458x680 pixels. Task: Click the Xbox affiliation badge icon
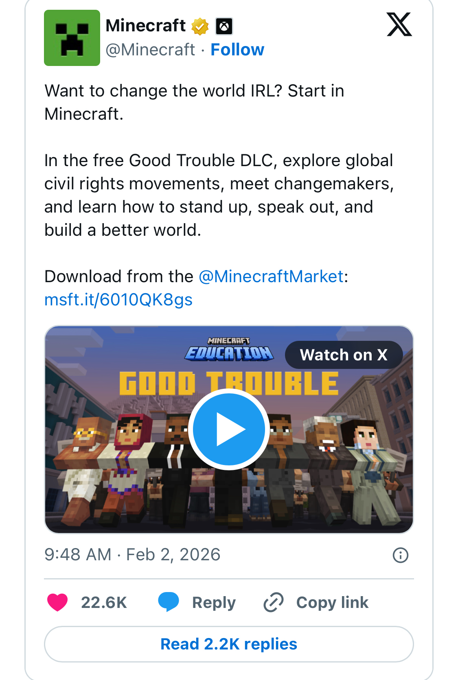pyautogui.click(x=224, y=26)
